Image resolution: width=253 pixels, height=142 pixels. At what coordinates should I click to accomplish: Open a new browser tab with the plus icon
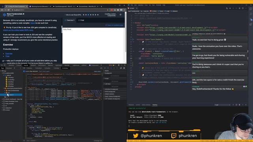[101, 6]
